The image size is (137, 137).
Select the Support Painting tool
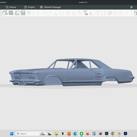[74, 13]
